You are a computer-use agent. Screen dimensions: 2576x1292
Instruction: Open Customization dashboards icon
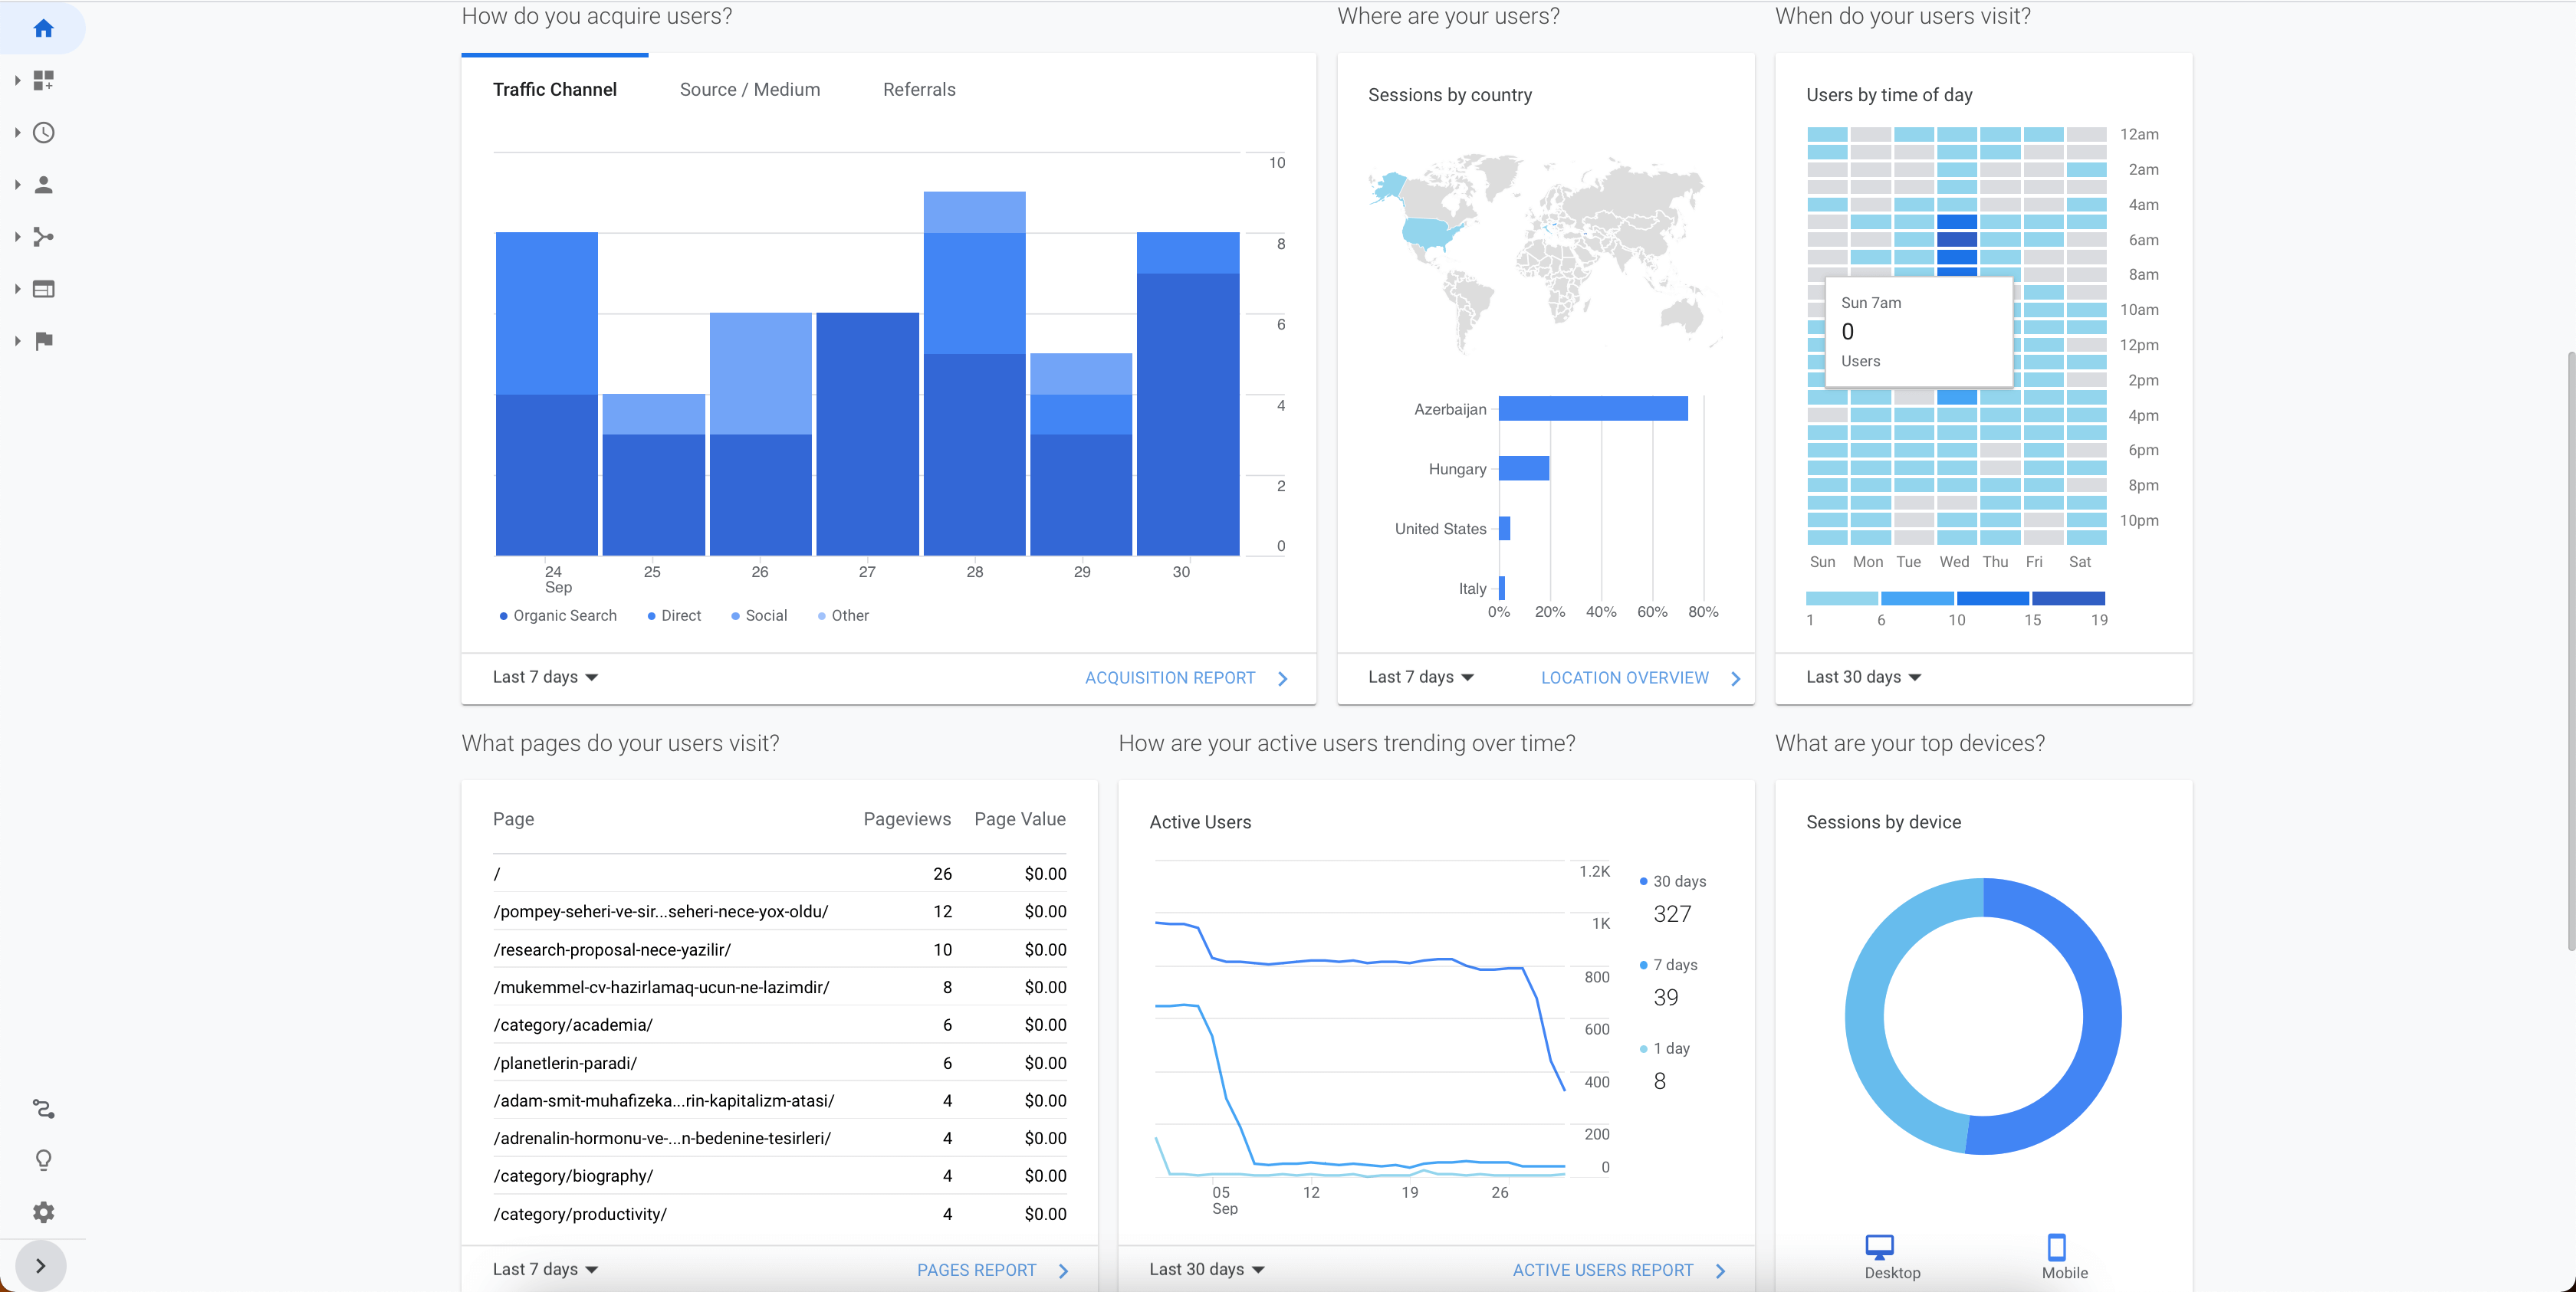tap(43, 80)
